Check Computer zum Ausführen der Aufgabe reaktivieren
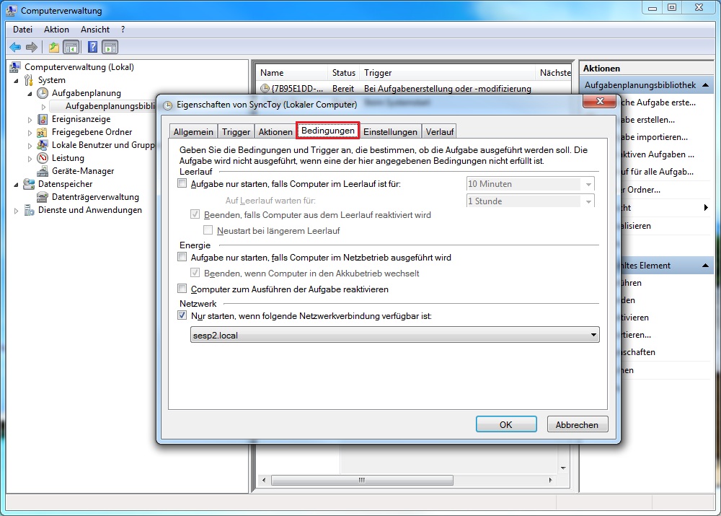This screenshot has width=721, height=516. [x=182, y=289]
